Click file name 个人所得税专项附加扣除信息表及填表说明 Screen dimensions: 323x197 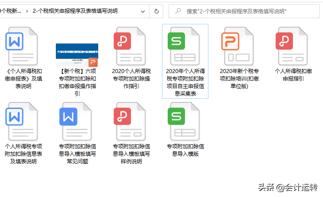(23, 154)
